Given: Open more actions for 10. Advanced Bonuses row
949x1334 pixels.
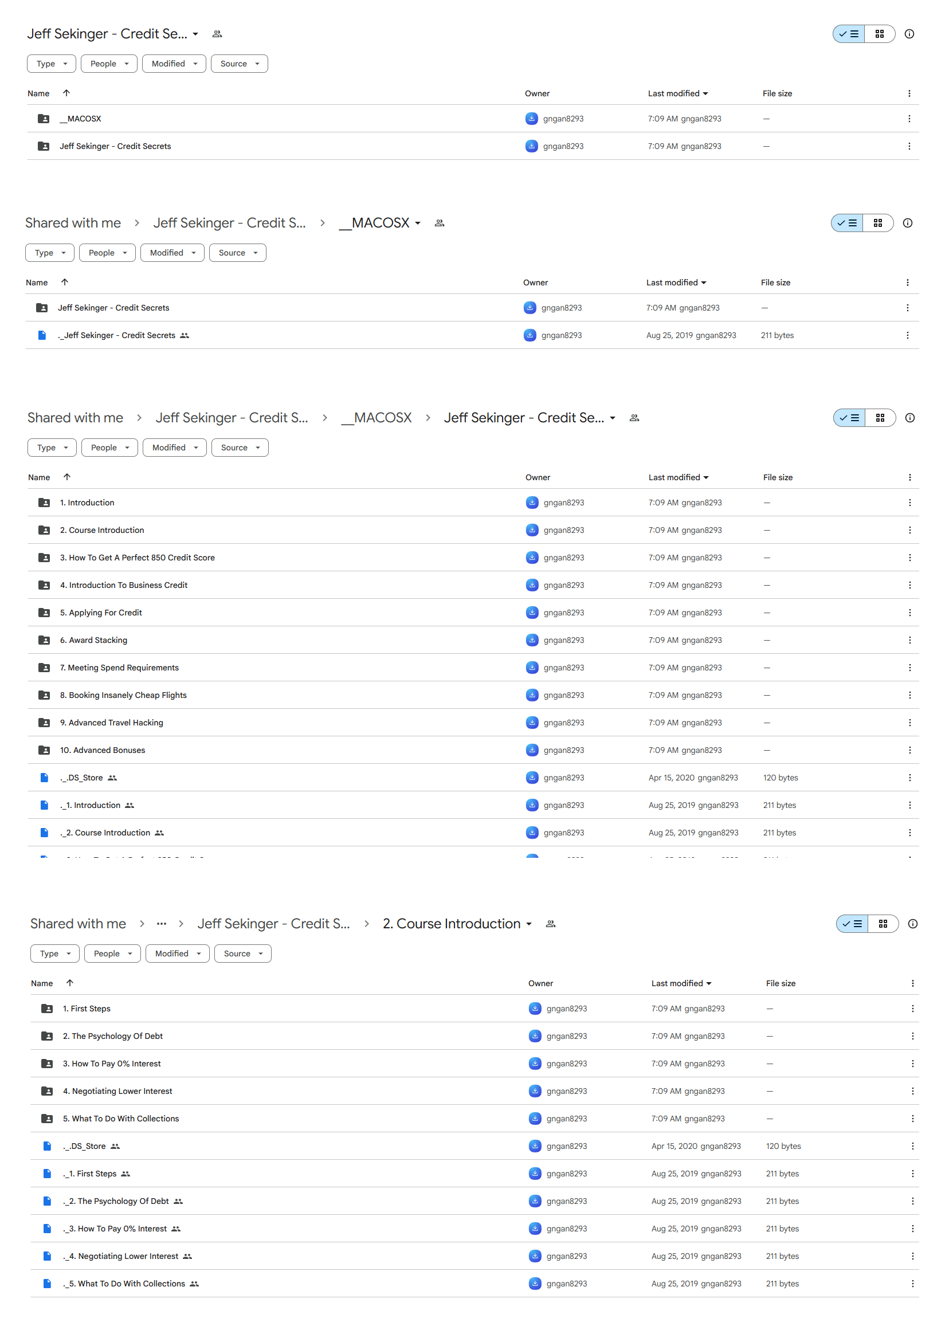Looking at the screenshot, I should click(909, 750).
